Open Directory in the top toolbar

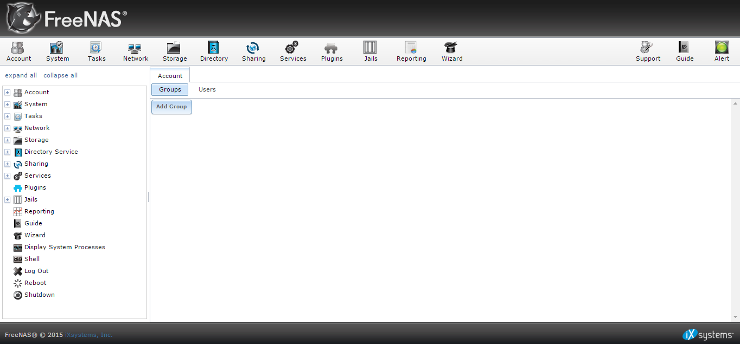click(214, 52)
